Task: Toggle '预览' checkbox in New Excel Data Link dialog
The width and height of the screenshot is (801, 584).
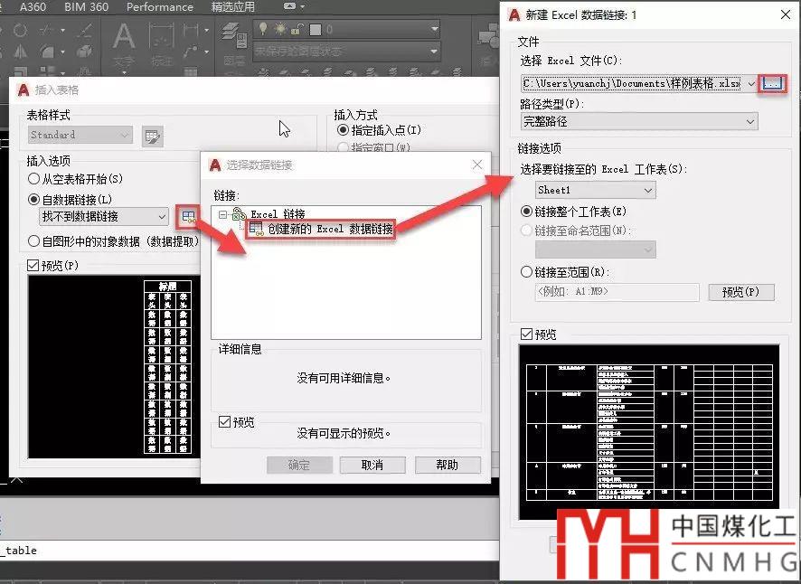Action: tap(526, 334)
